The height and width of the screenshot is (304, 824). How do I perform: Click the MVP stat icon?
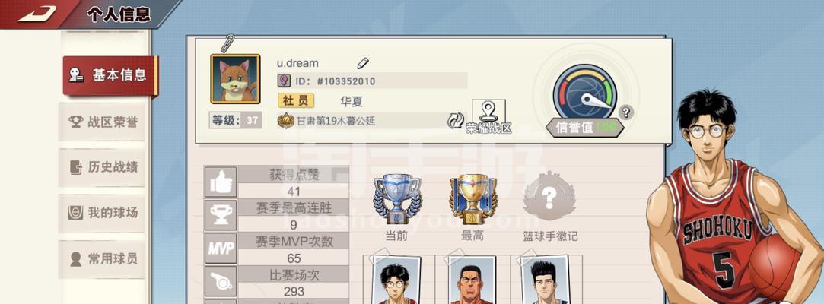221,249
